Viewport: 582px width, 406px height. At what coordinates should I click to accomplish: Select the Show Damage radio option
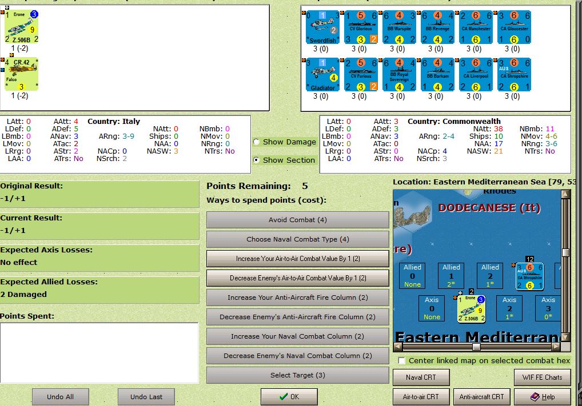(285, 142)
